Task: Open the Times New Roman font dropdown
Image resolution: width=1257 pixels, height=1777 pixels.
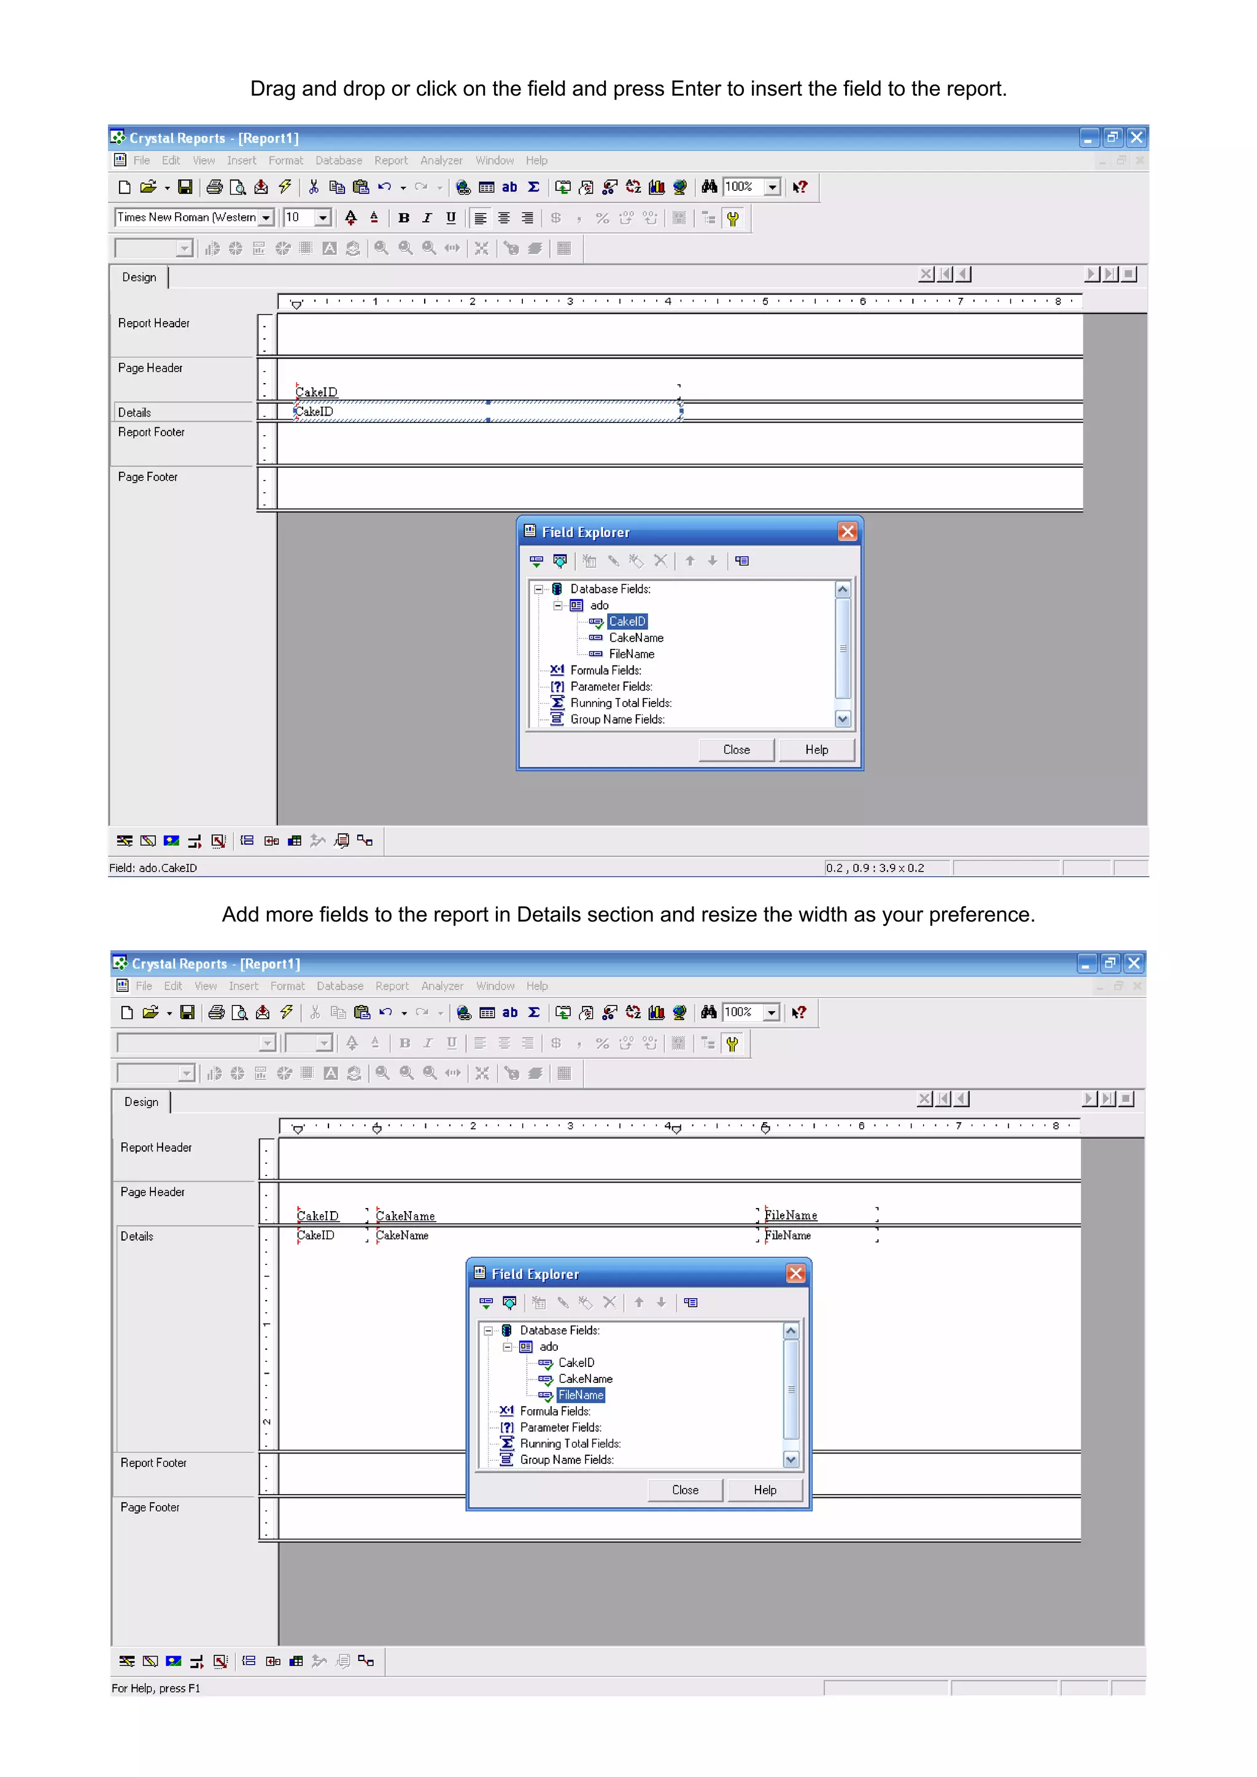Action: 266,219
